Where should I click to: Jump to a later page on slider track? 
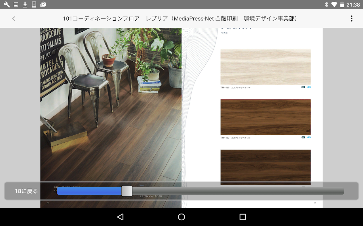[238, 191]
